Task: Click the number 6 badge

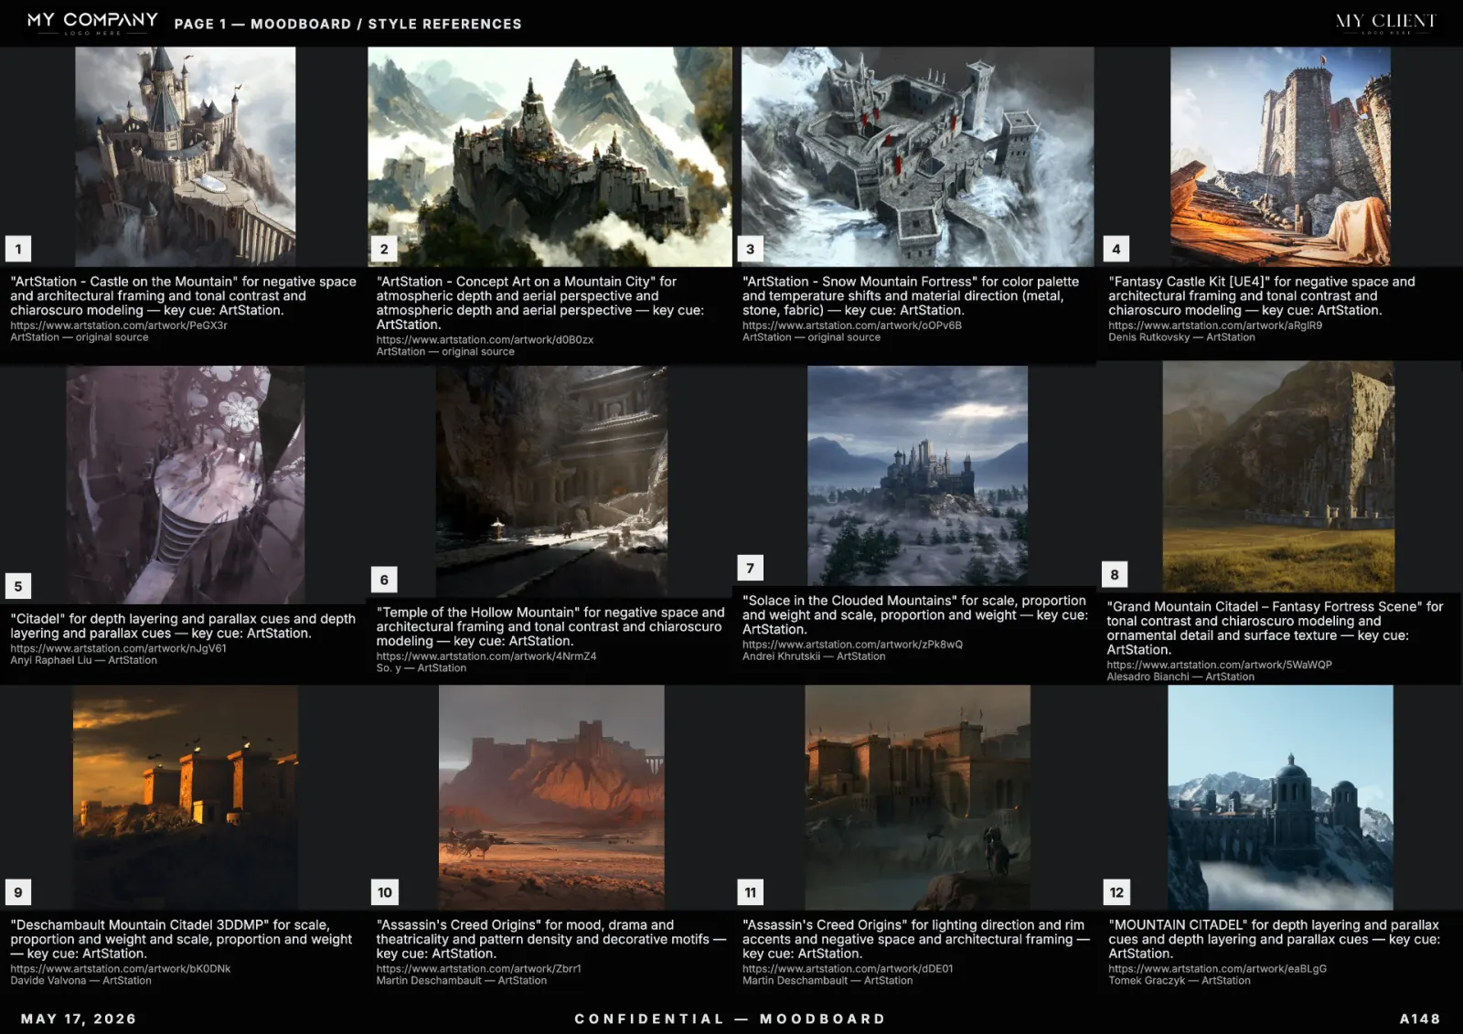Action: pyautogui.click(x=384, y=580)
